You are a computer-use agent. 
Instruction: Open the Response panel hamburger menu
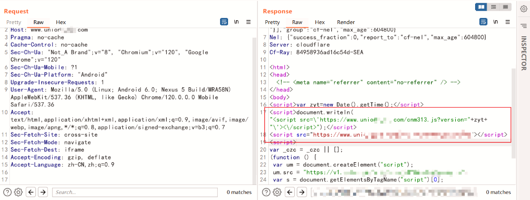pos(508,22)
